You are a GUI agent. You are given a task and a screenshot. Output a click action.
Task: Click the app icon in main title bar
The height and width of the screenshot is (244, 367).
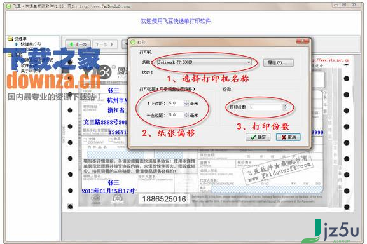pyautogui.click(x=8, y=6)
